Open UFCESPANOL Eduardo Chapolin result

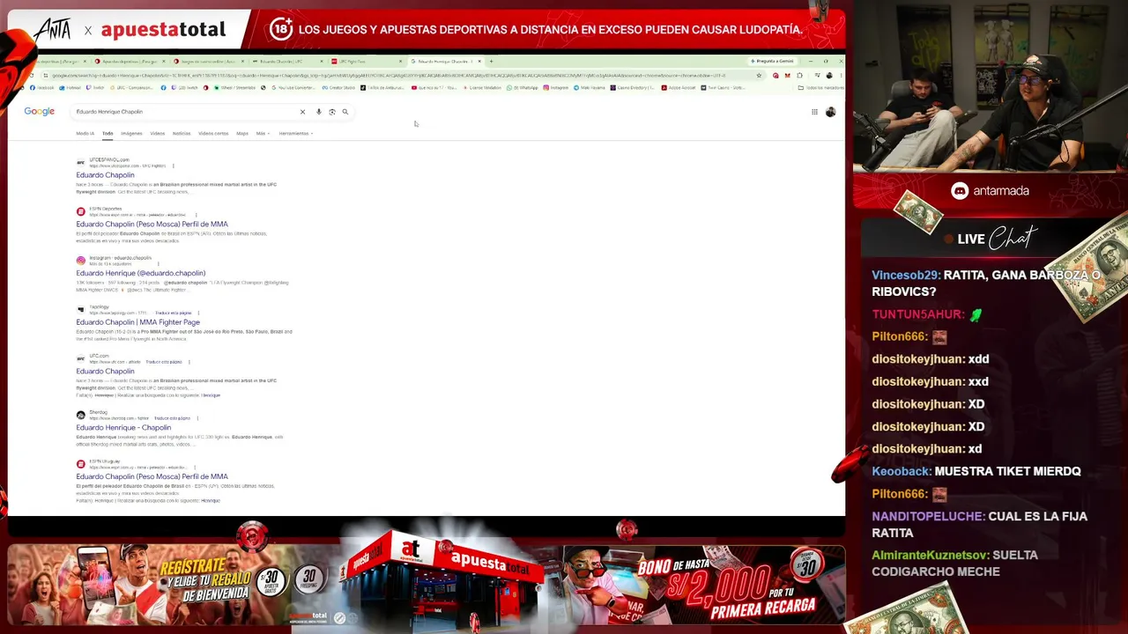tap(105, 175)
